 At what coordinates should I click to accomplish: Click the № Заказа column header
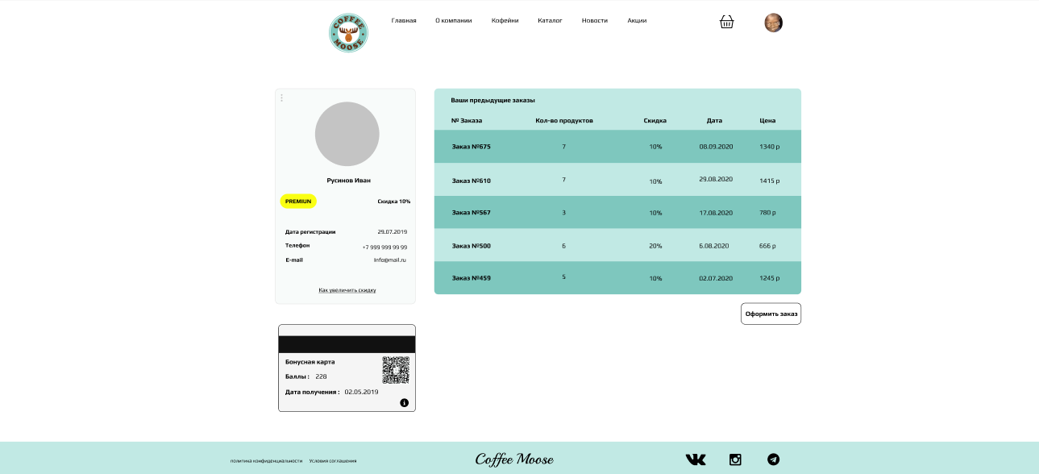pos(467,121)
